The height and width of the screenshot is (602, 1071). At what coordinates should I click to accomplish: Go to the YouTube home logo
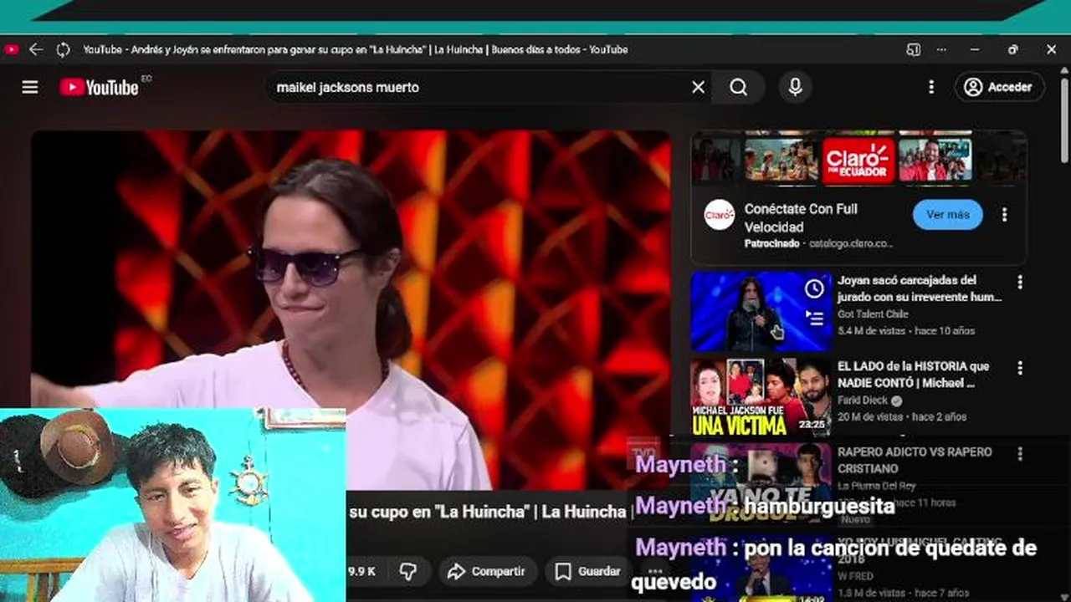click(x=99, y=87)
